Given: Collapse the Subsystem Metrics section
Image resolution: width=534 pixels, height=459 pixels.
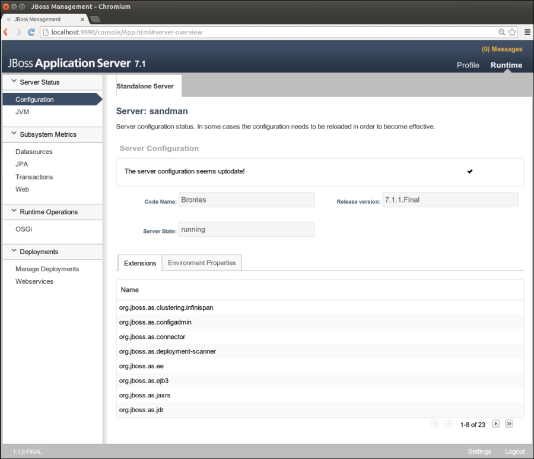Looking at the screenshot, I should coord(14,134).
